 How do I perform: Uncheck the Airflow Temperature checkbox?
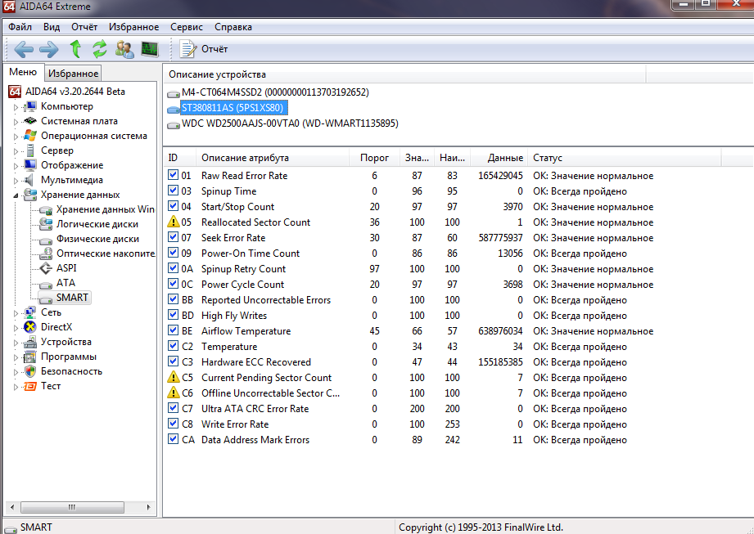pos(173,330)
